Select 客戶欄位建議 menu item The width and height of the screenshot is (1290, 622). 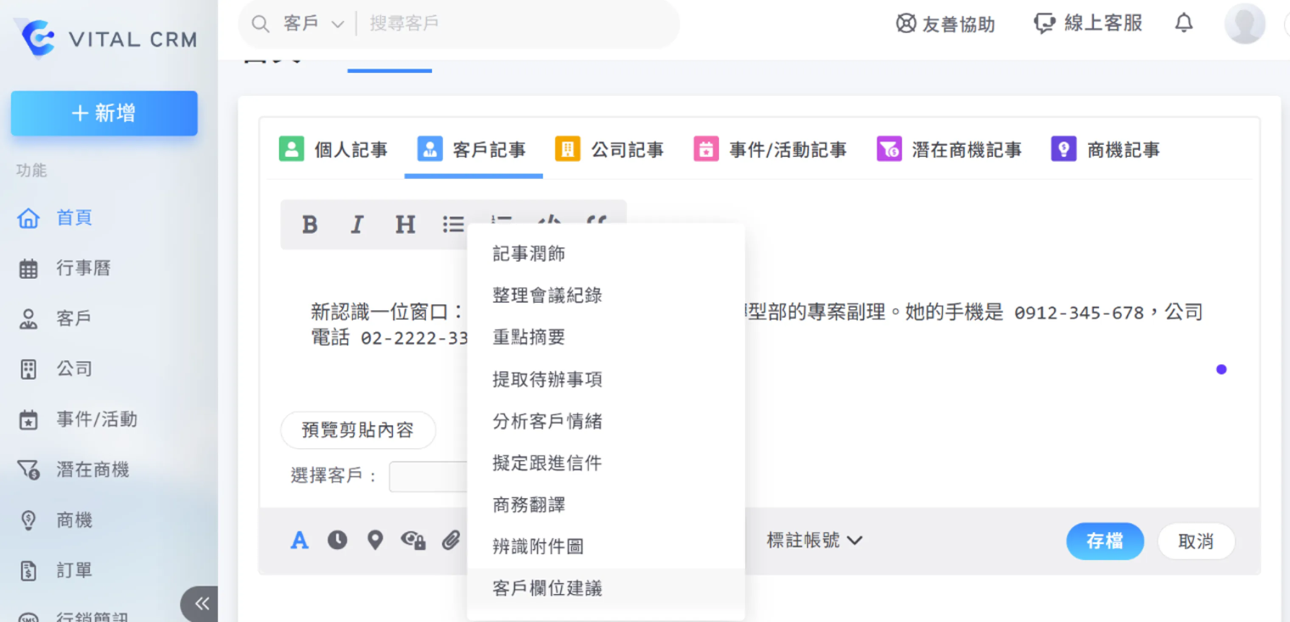click(606, 589)
